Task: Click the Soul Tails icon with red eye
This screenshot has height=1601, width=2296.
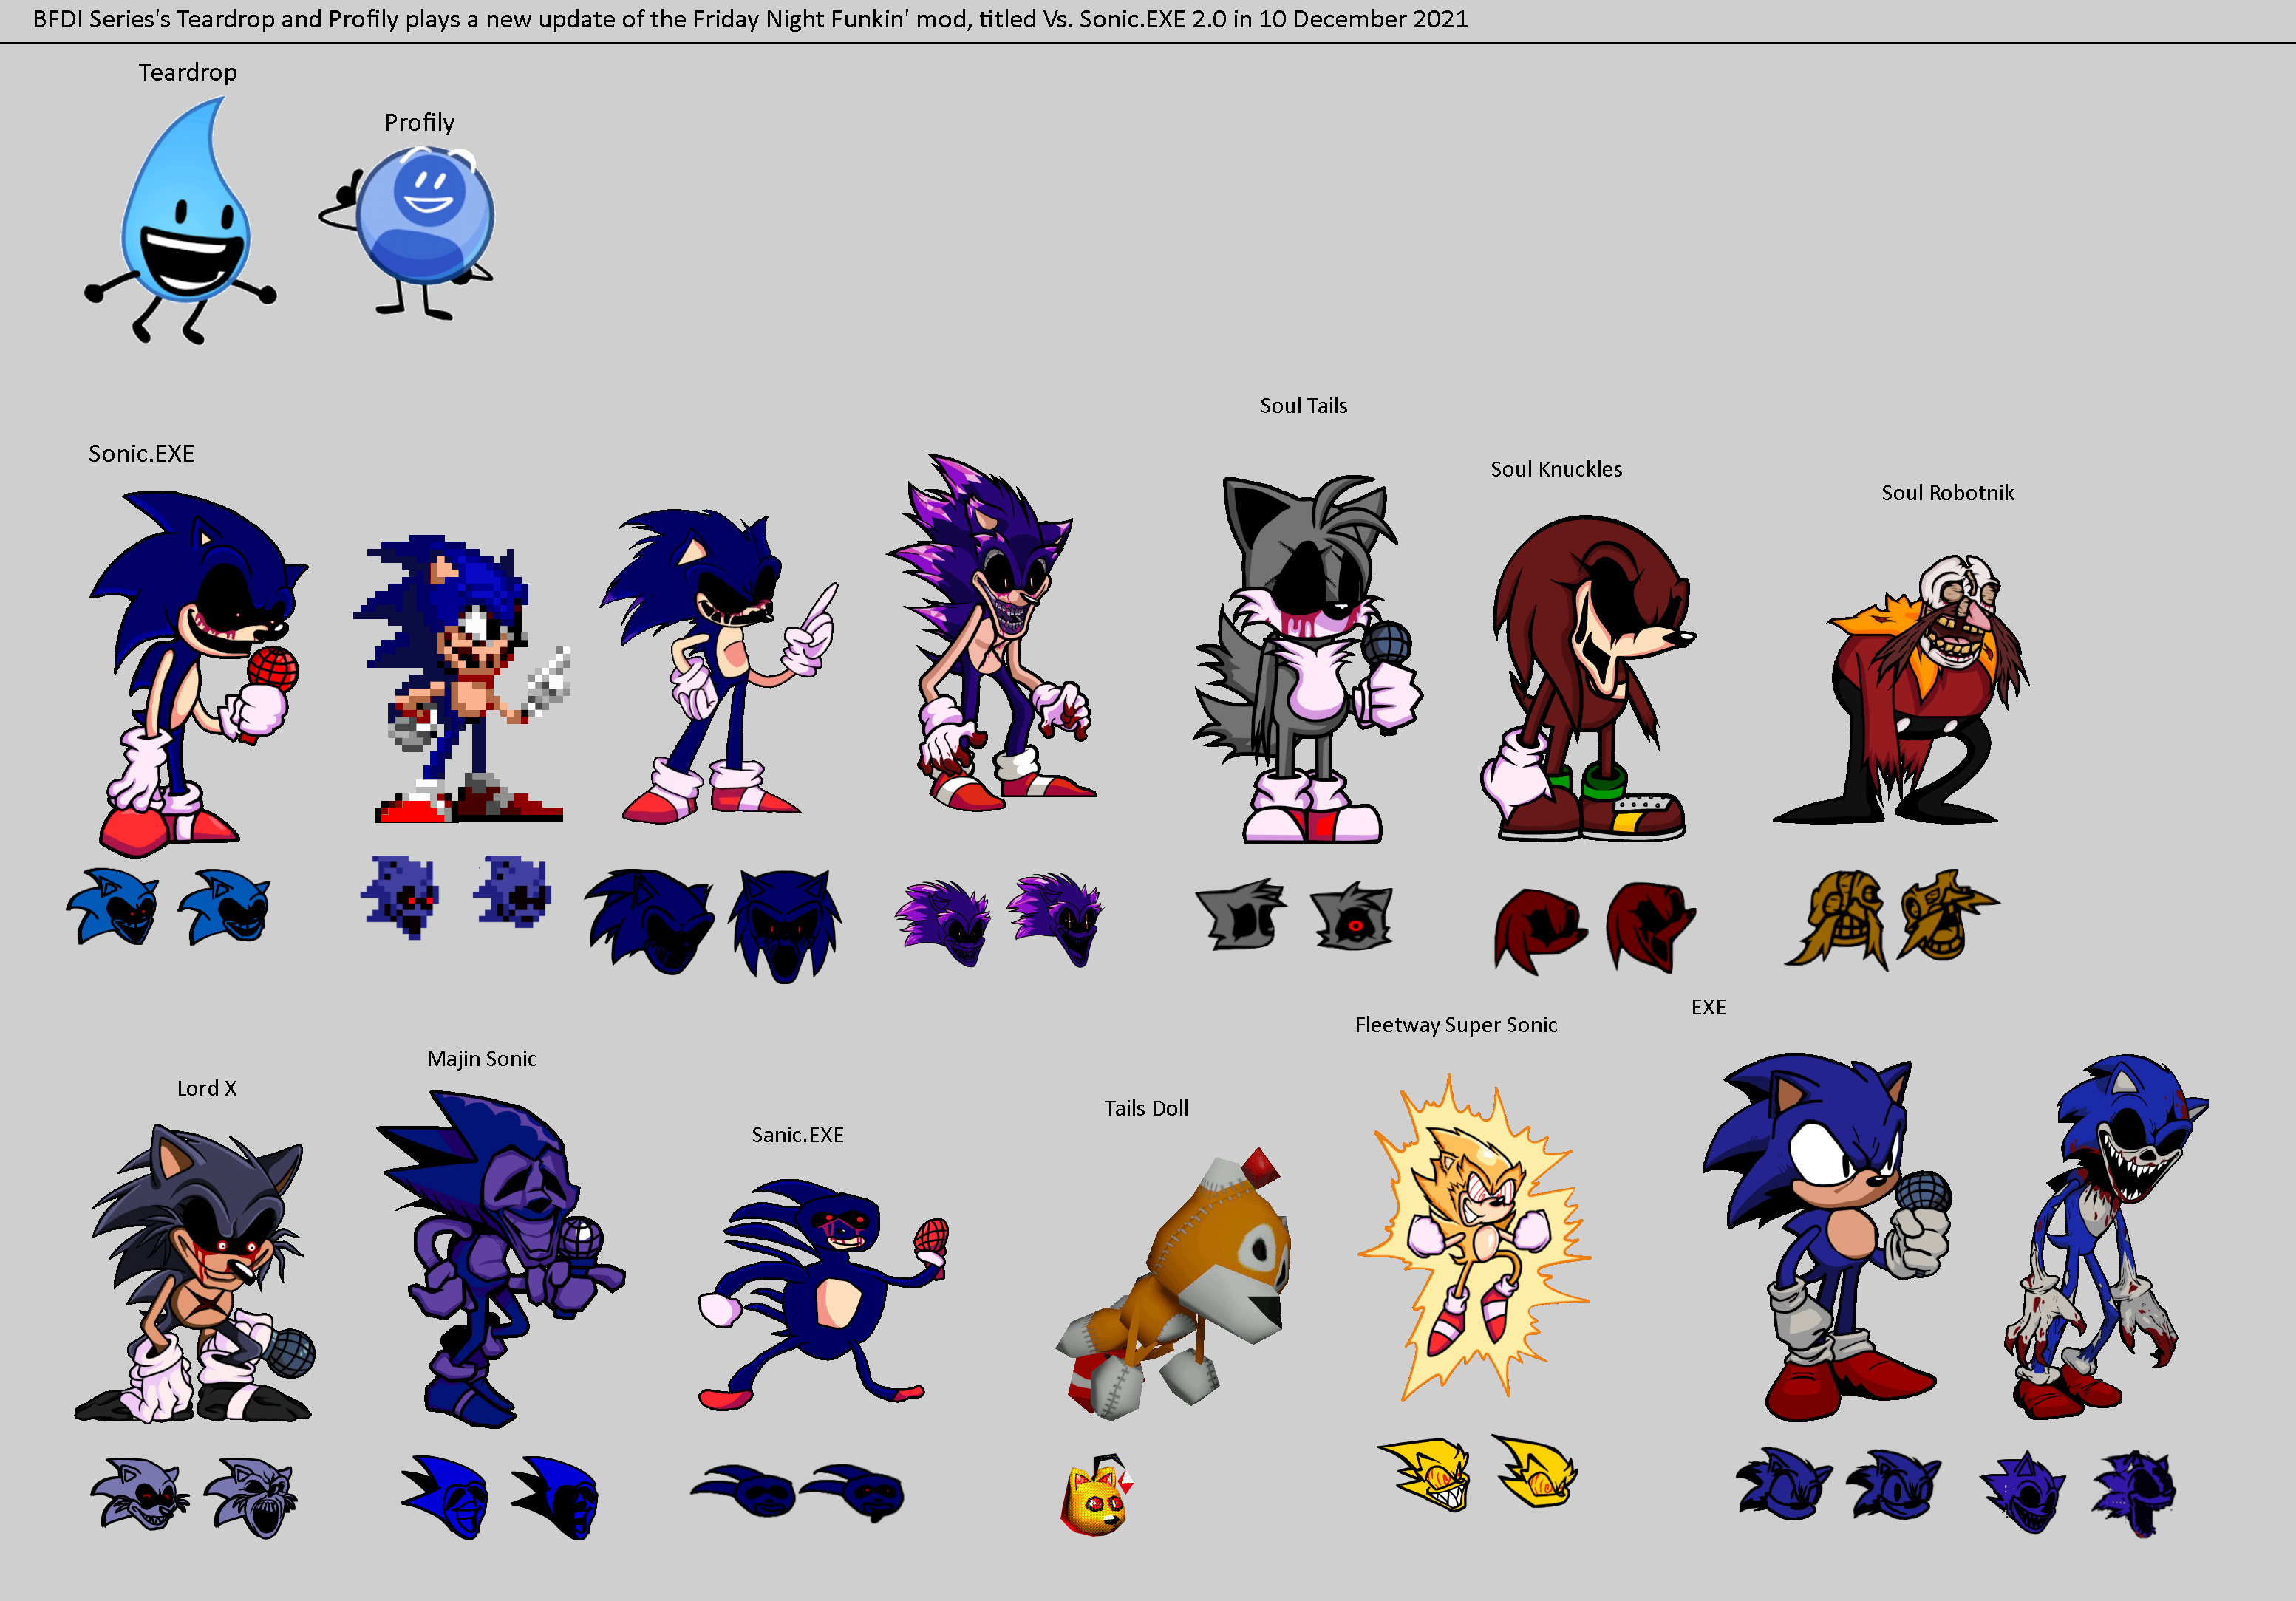Action: click(x=1352, y=916)
